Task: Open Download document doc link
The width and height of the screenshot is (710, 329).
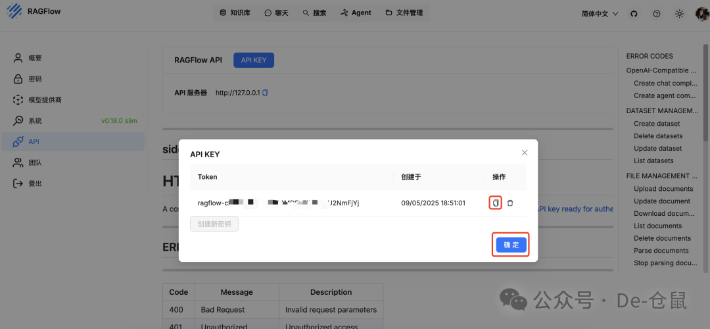Action: 665,213
